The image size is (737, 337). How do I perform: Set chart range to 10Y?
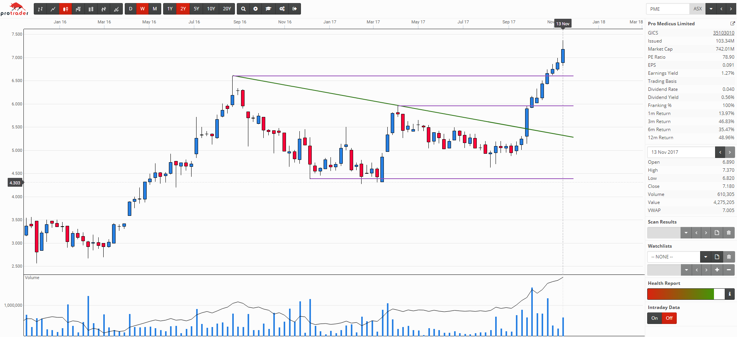(x=211, y=9)
